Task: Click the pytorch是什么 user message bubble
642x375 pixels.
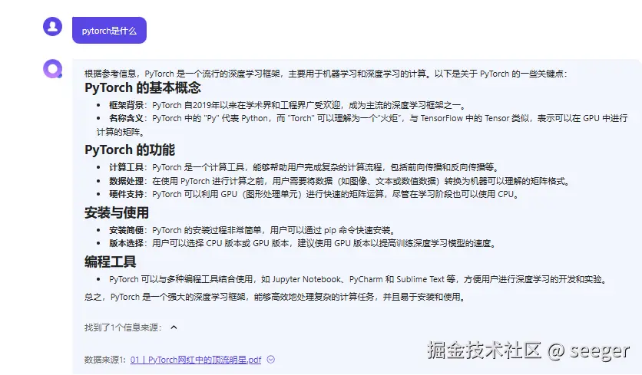Action: (x=109, y=30)
